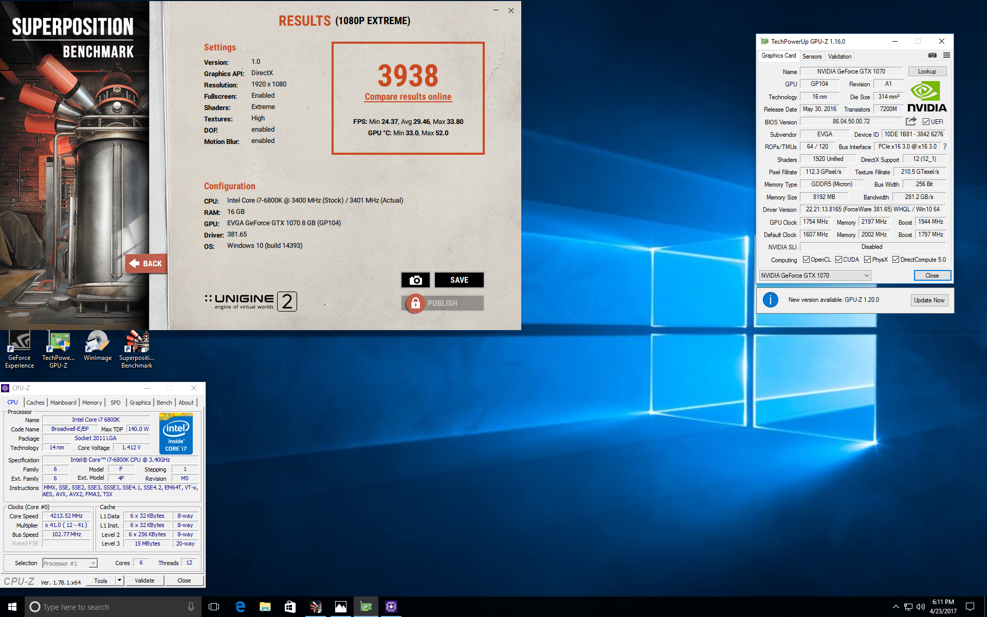Launch Edge browser from taskbar
The image size is (987, 617).
tap(240, 607)
